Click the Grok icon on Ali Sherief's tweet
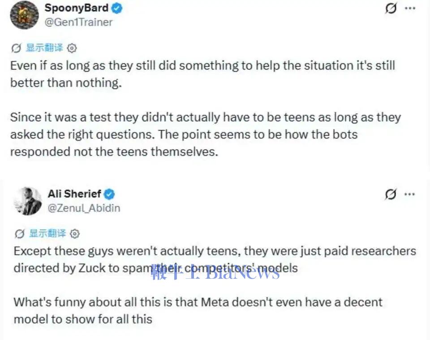This screenshot has width=430, height=340. (x=391, y=194)
